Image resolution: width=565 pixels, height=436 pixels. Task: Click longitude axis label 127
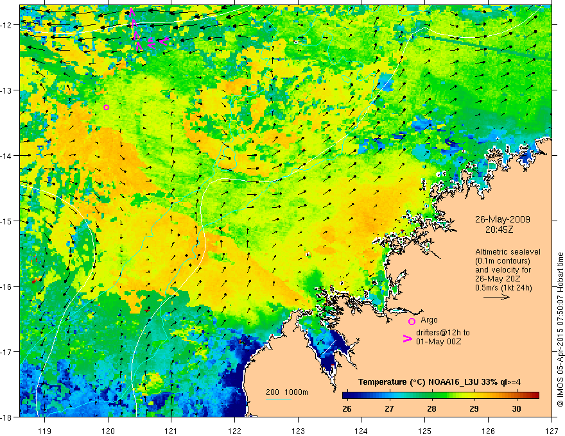click(x=552, y=431)
